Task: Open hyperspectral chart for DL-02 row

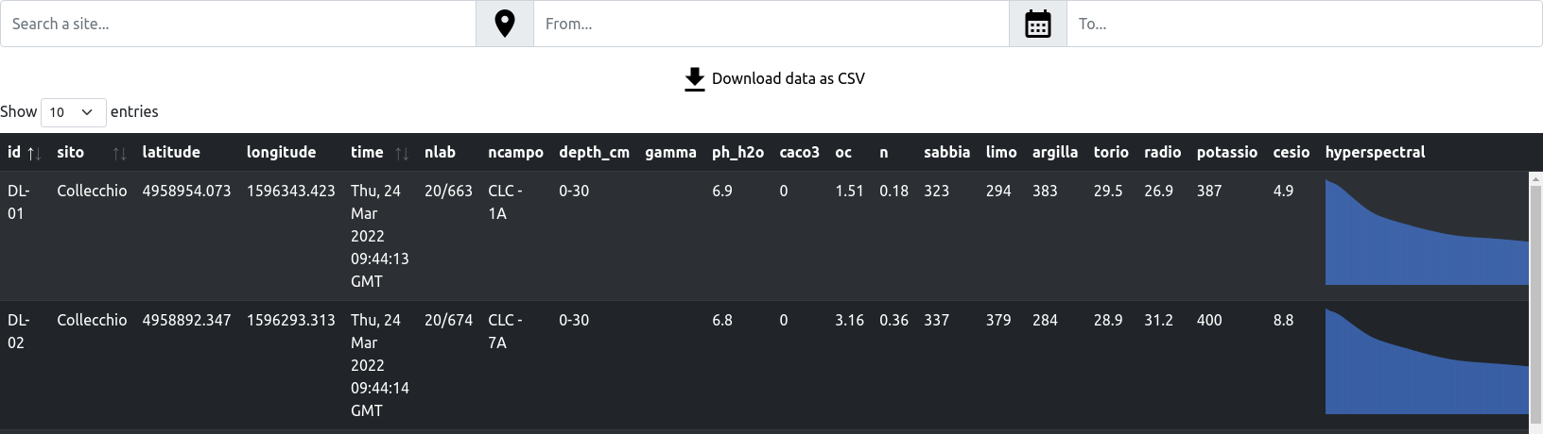Action: [x=1426, y=364]
